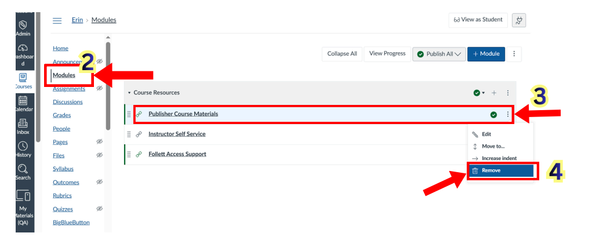
Task: Click hidden eye icon next to Quizzes
Action: [99, 209]
